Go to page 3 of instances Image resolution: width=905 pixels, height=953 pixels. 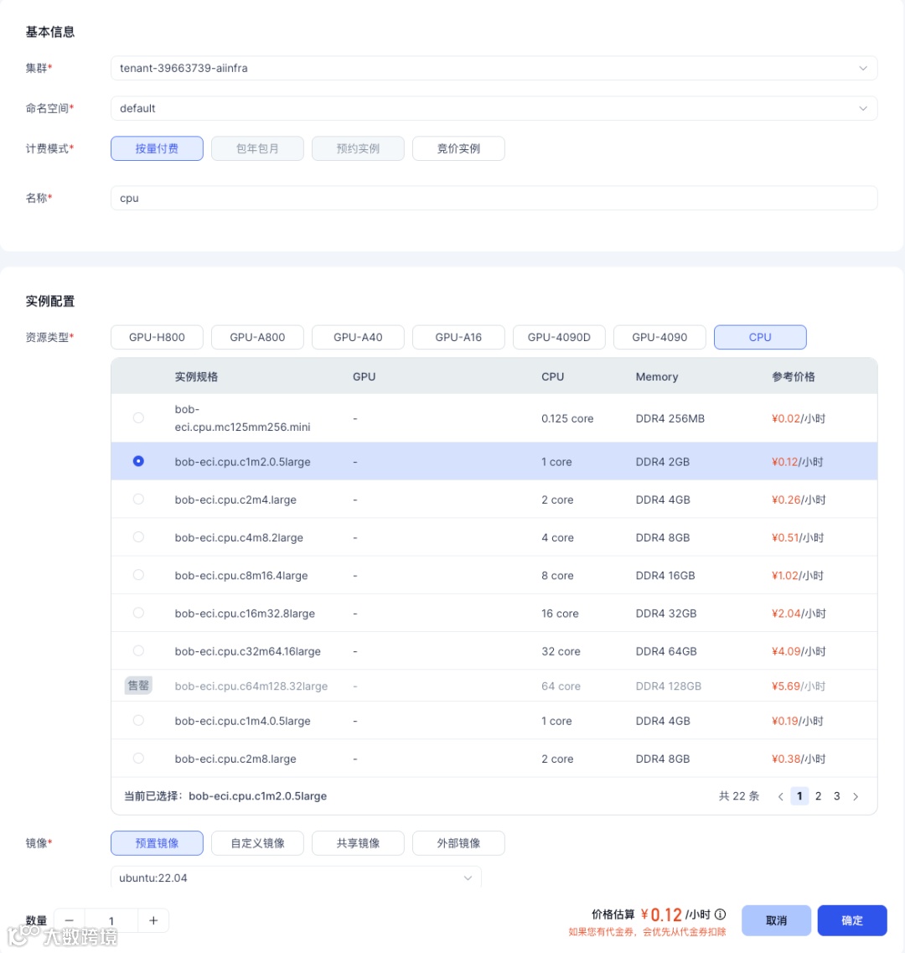pos(837,796)
